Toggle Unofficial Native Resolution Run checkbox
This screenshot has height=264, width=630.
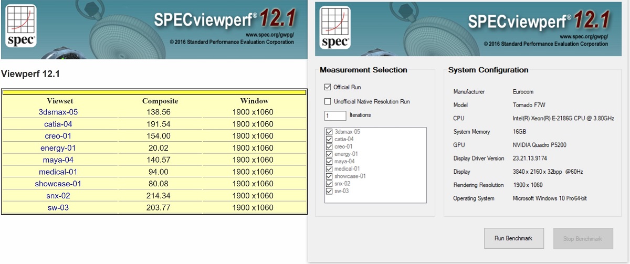pyautogui.click(x=328, y=101)
